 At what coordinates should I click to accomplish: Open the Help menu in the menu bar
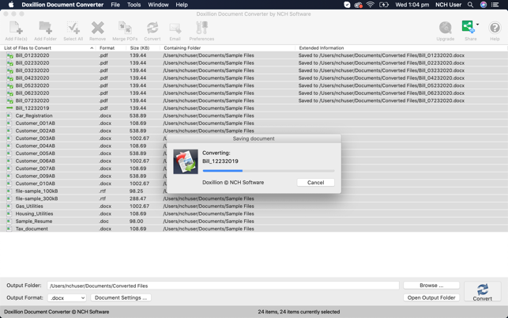click(x=182, y=5)
